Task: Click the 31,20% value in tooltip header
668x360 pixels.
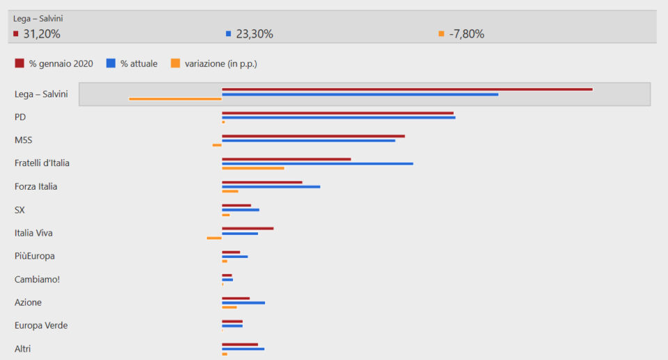Action: pos(42,34)
